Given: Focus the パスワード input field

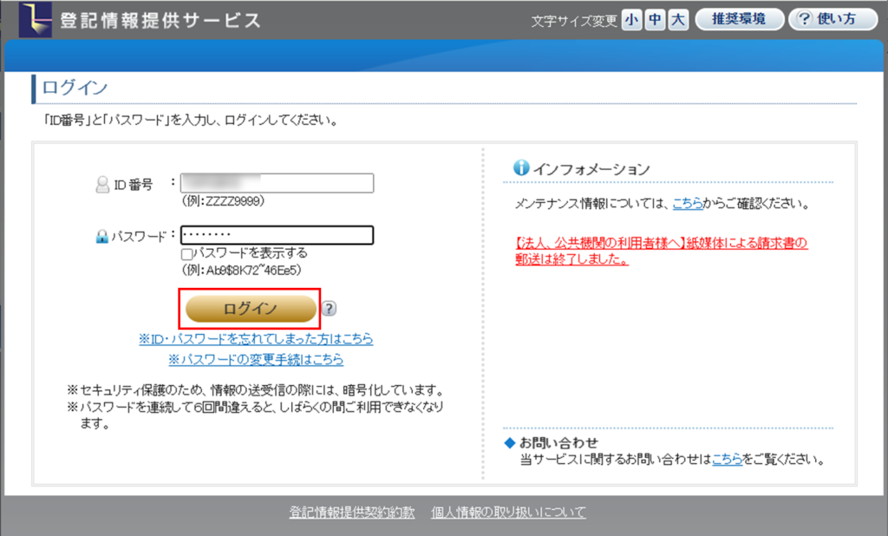Looking at the screenshot, I should [277, 235].
